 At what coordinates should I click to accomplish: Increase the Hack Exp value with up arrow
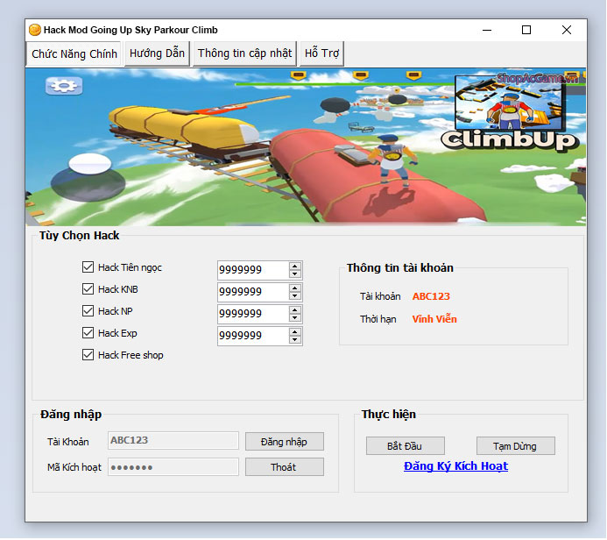(295, 332)
